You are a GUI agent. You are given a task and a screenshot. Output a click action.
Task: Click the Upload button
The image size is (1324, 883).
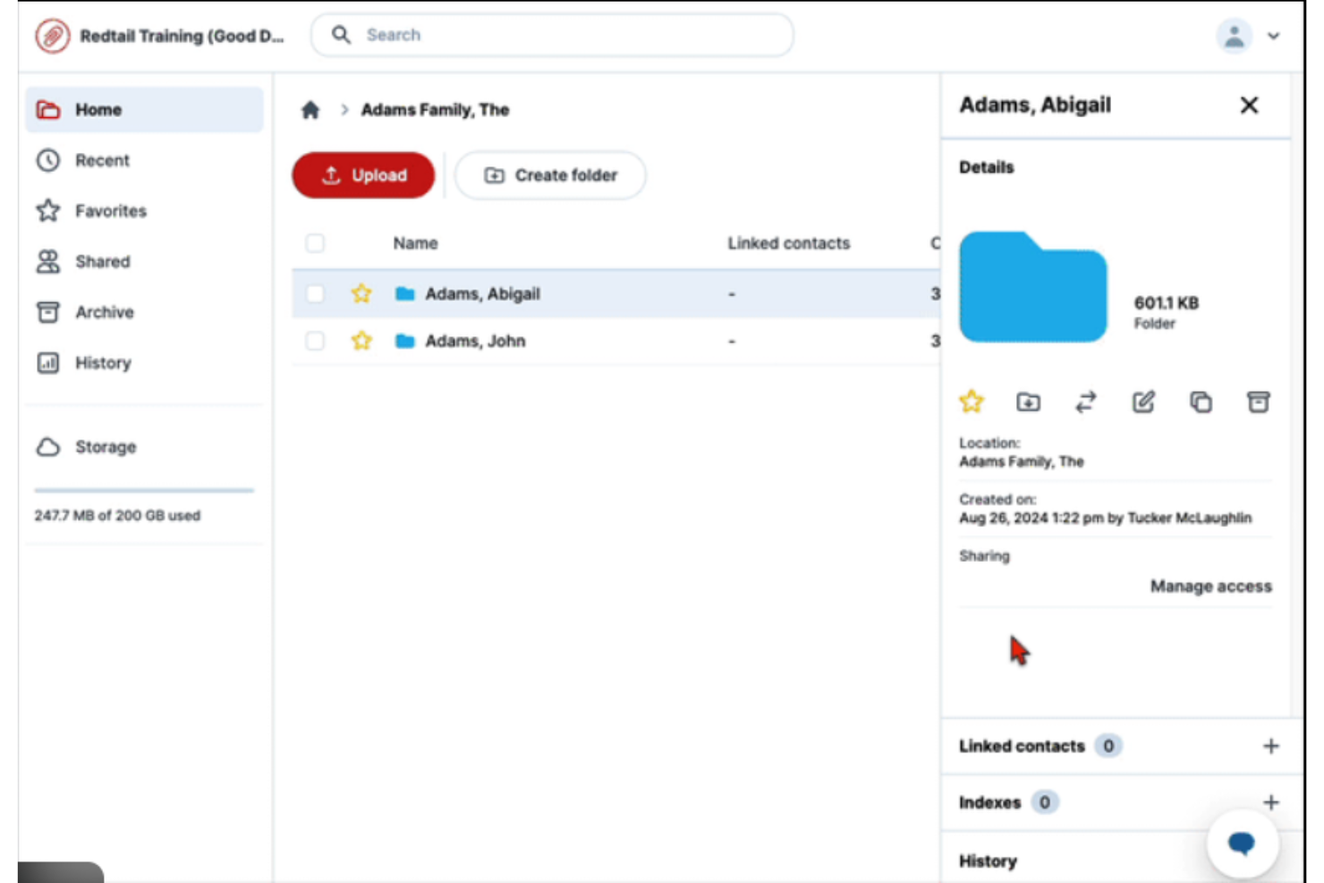362,175
